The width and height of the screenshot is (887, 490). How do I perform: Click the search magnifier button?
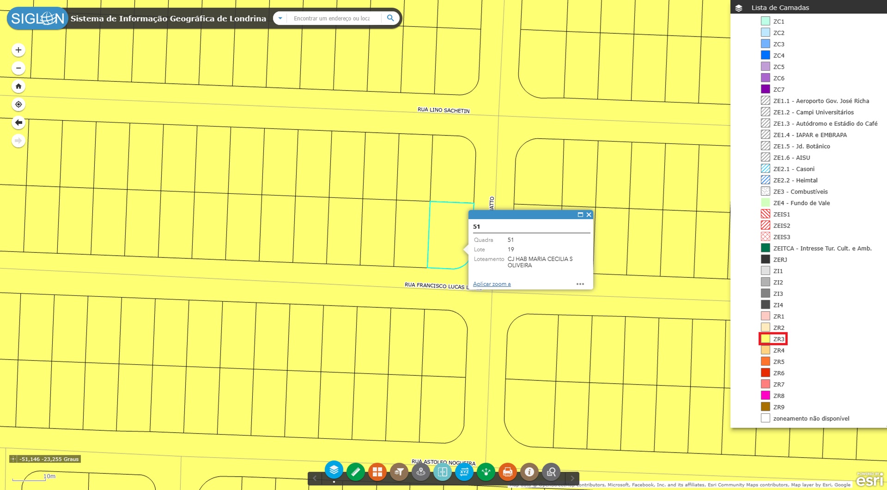pyautogui.click(x=390, y=18)
